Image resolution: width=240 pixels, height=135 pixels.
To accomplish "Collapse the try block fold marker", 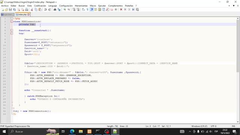I will click(12, 33).
